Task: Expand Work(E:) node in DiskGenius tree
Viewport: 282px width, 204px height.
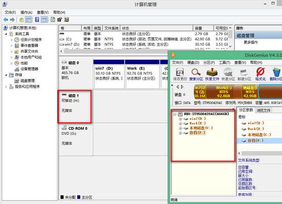Action: tap(180, 123)
